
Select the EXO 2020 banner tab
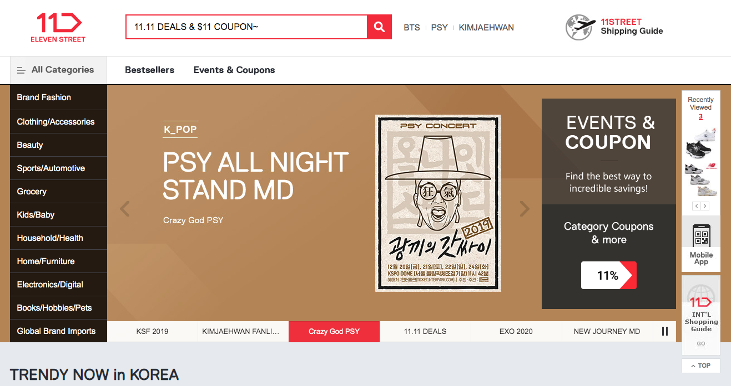[516, 331]
